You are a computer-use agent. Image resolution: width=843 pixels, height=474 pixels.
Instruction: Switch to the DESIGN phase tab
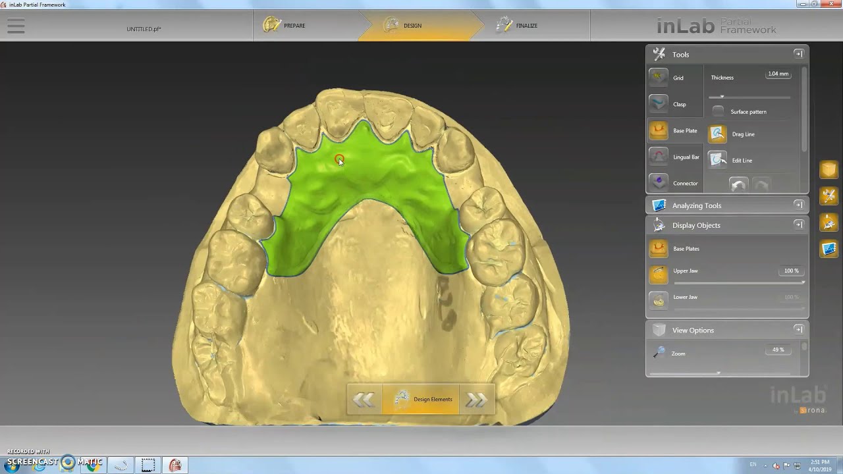click(x=421, y=26)
